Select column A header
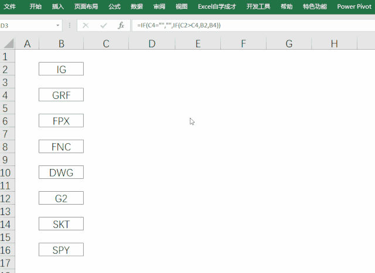The height and width of the screenshot is (273, 375). point(28,44)
